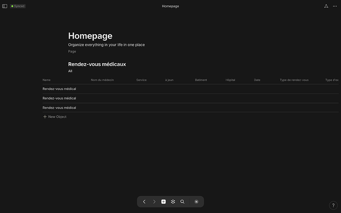Click the à jeun column header

click(169, 80)
